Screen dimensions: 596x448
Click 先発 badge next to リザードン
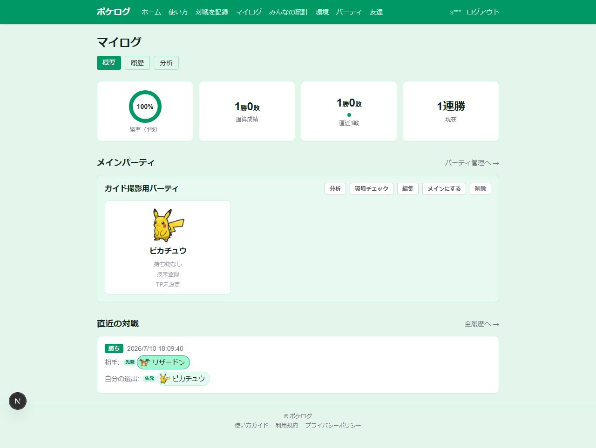click(130, 362)
